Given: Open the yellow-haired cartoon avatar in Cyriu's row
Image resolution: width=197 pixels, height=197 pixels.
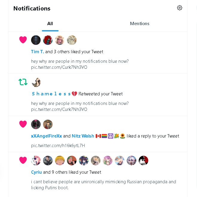Looking at the screenshot, I should (x=60, y=161).
